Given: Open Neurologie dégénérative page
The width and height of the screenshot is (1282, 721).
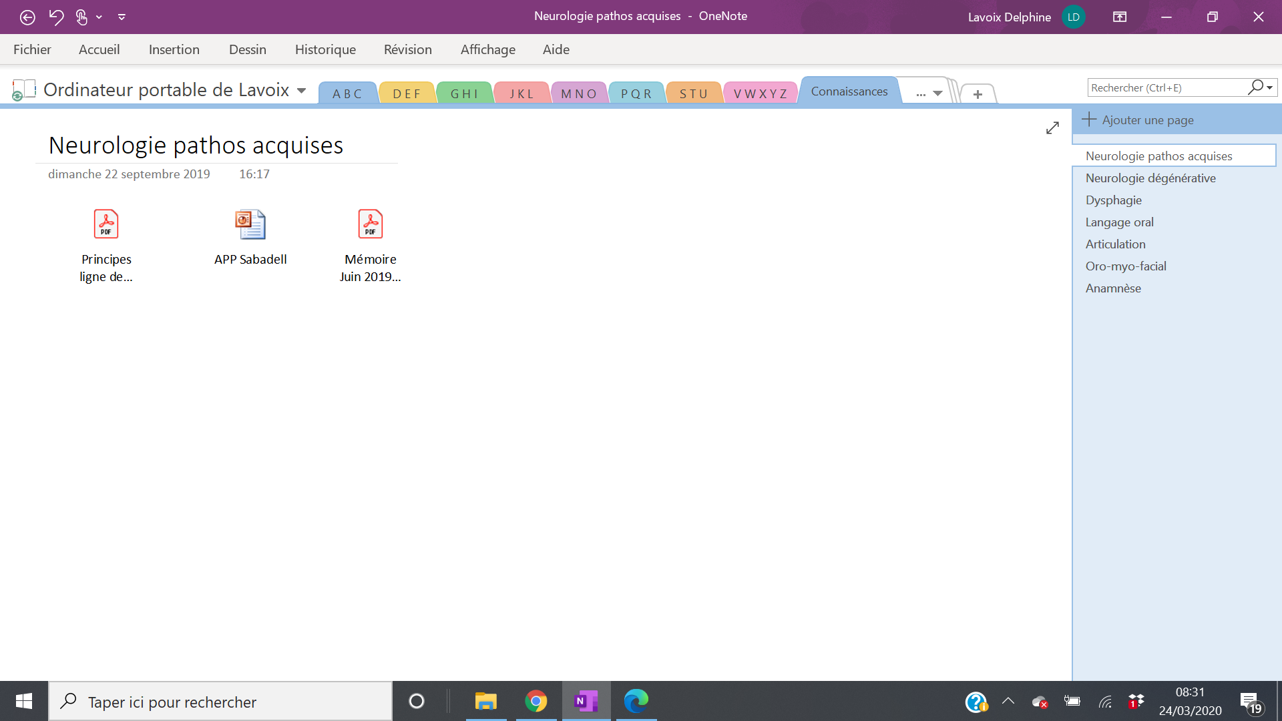Looking at the screenshot, I should (x=1174, y=178).
